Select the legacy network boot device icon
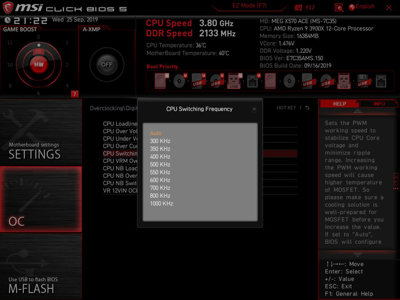The image size is (400, 300). click(x=381, y=81)
